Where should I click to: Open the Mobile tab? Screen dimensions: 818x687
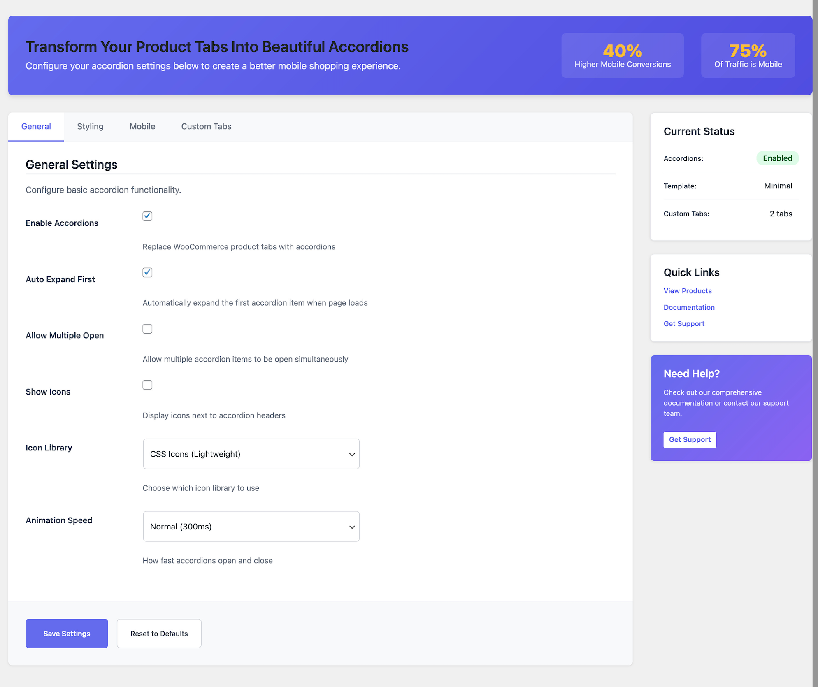[x=142, y=127]
